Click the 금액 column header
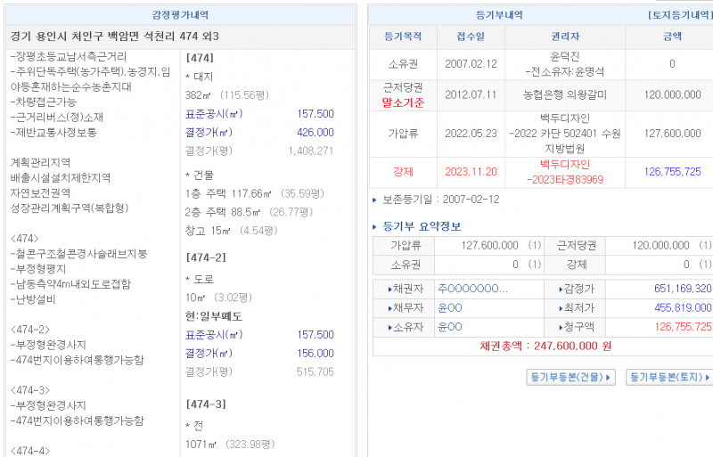 pos(672,37)
